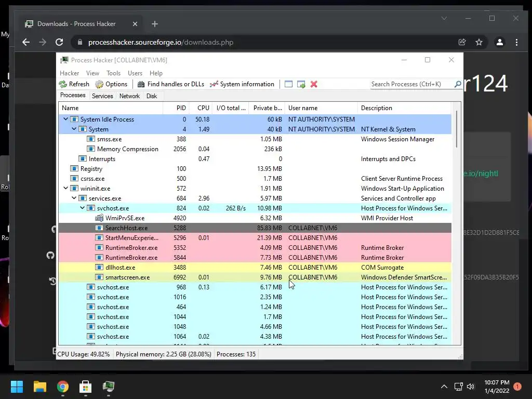
Task: Click the Interrupts row icon
Action: click(83, 159)
